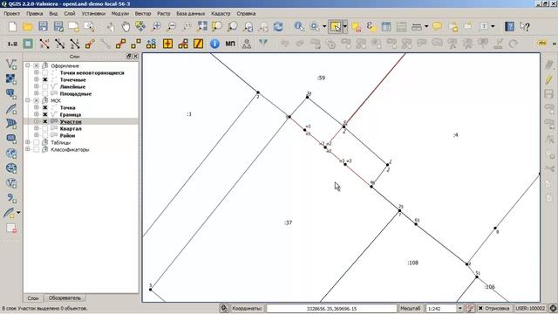
Task: Save the project with the floppy icon
Action: tap(43, 27)
